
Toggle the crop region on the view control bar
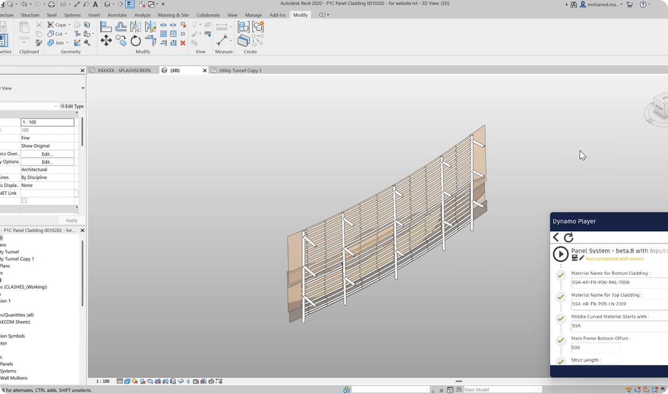click(196, 381)
